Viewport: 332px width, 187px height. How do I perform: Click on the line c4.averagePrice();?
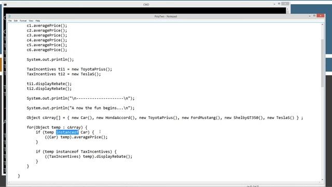point(47,41)
